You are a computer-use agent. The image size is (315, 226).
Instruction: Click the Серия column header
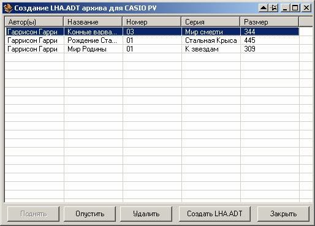[x=211, y=21]
